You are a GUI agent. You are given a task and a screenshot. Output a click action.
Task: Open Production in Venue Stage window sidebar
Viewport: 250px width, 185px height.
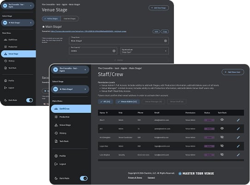18,47
